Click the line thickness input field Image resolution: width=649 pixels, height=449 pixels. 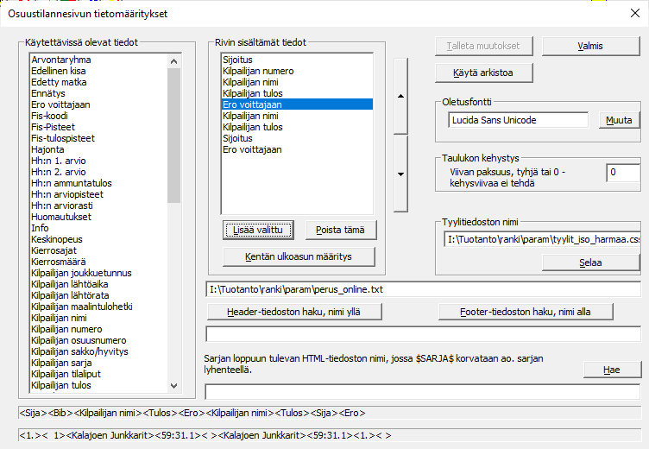[622, 174]
